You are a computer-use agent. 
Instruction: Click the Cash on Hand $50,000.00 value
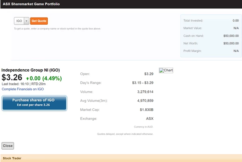point(231,36)
